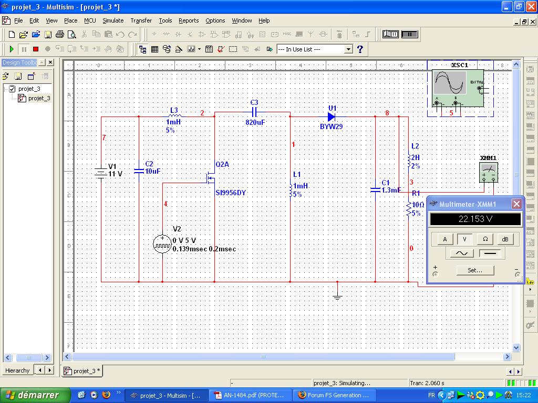Click the Save file icon
The height and width of the screenshot is (403, 538).
click(x=48, y=35)
